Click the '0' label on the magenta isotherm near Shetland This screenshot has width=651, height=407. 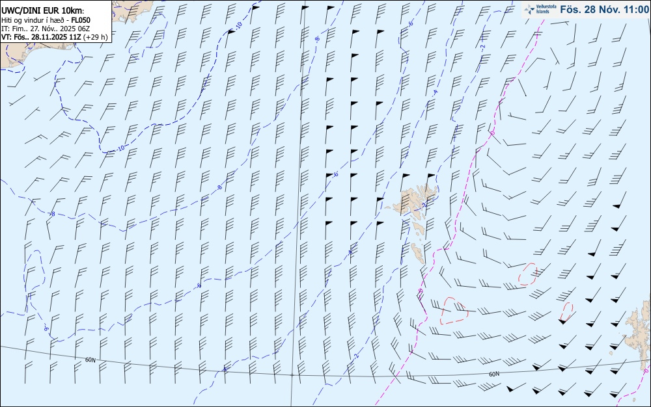(646, 371)
